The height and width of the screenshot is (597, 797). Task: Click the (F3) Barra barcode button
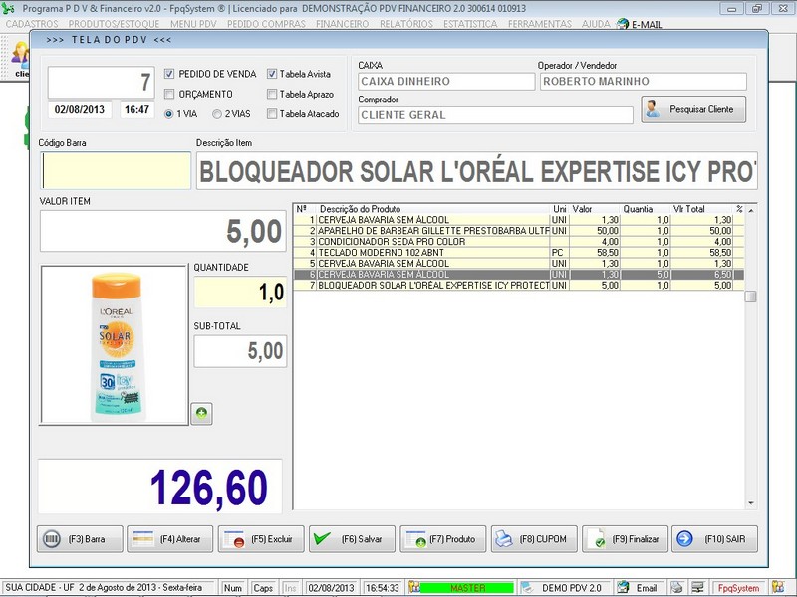80,539
